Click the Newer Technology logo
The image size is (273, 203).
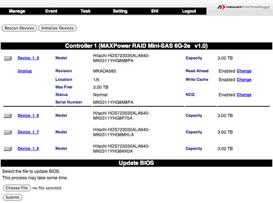click(x=244, y=7)
